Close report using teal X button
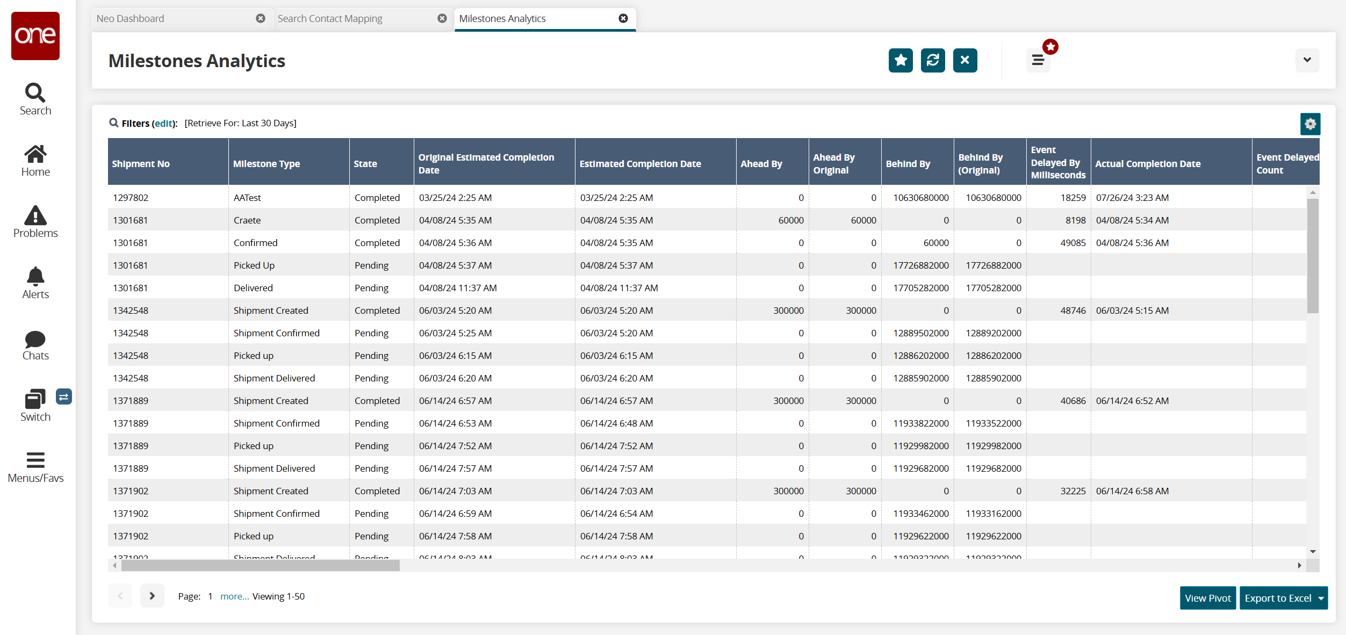 pos(965,60)
